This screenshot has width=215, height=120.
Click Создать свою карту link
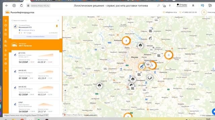tap(91, 115)
